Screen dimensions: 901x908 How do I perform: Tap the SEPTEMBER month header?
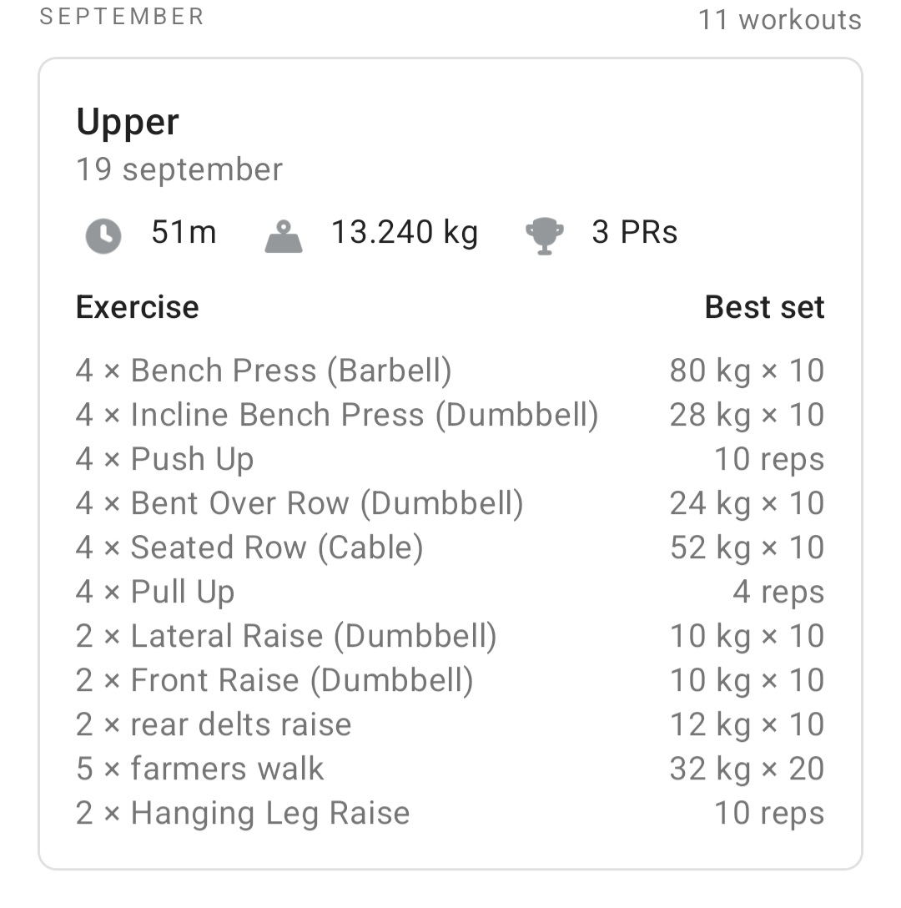coord(122,17)
